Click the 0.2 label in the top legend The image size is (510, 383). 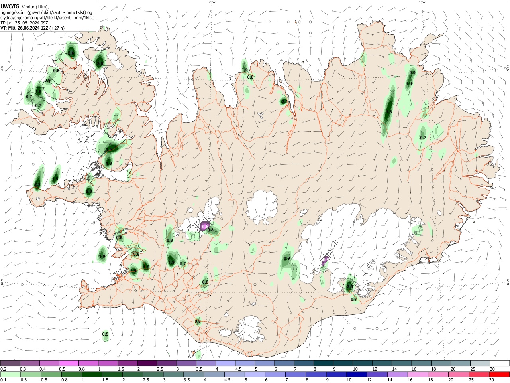pyautogui.click(x=4, y=369)
